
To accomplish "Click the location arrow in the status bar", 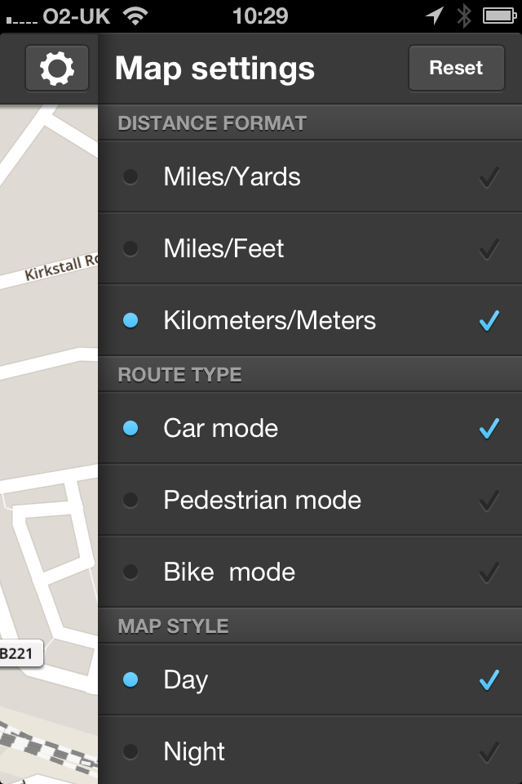I will (x=433, y=13).
